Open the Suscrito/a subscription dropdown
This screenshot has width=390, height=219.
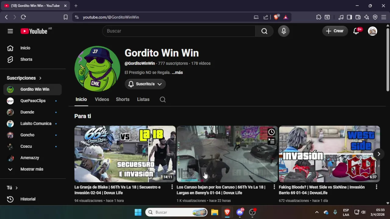point(145,84)
